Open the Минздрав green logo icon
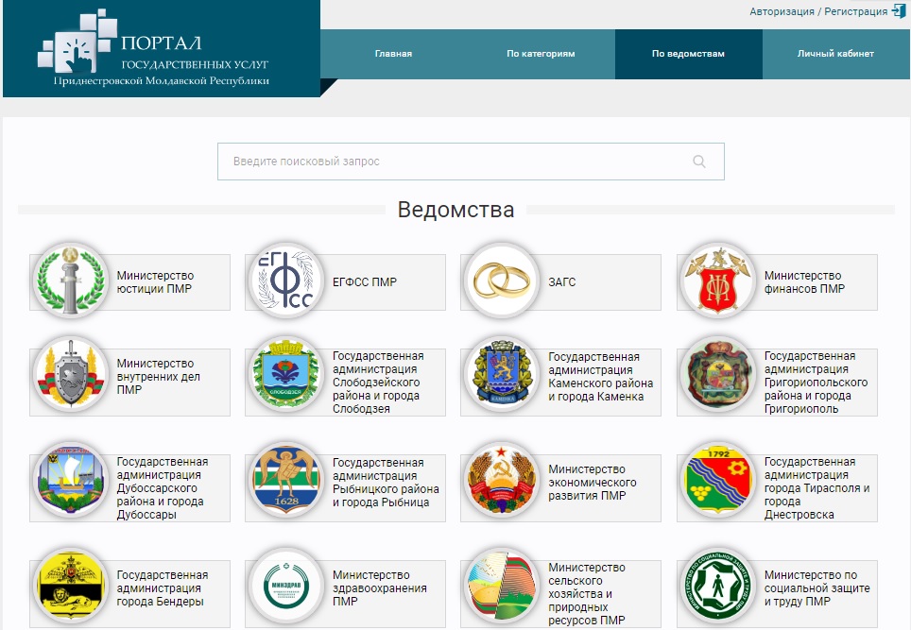Image resolution: width=911 pixels, height=630 pixels. click(x=283, y=587)
